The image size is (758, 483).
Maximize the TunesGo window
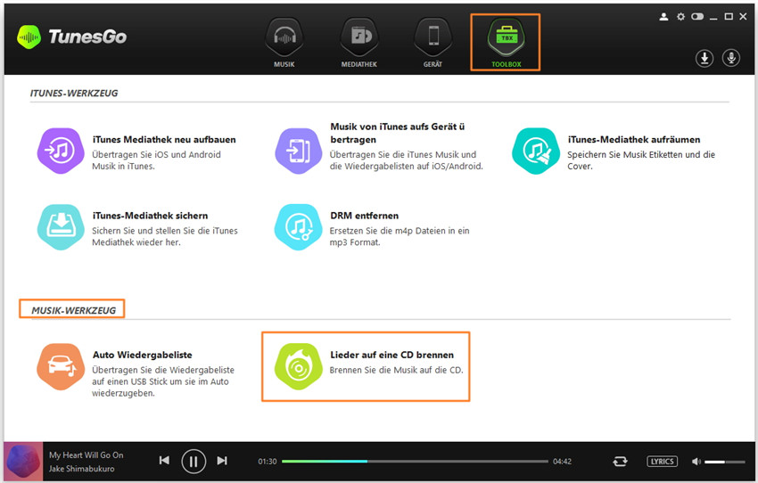pos(729,17)
